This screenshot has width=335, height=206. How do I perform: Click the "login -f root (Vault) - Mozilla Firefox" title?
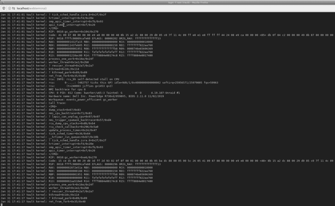[188, 3]
